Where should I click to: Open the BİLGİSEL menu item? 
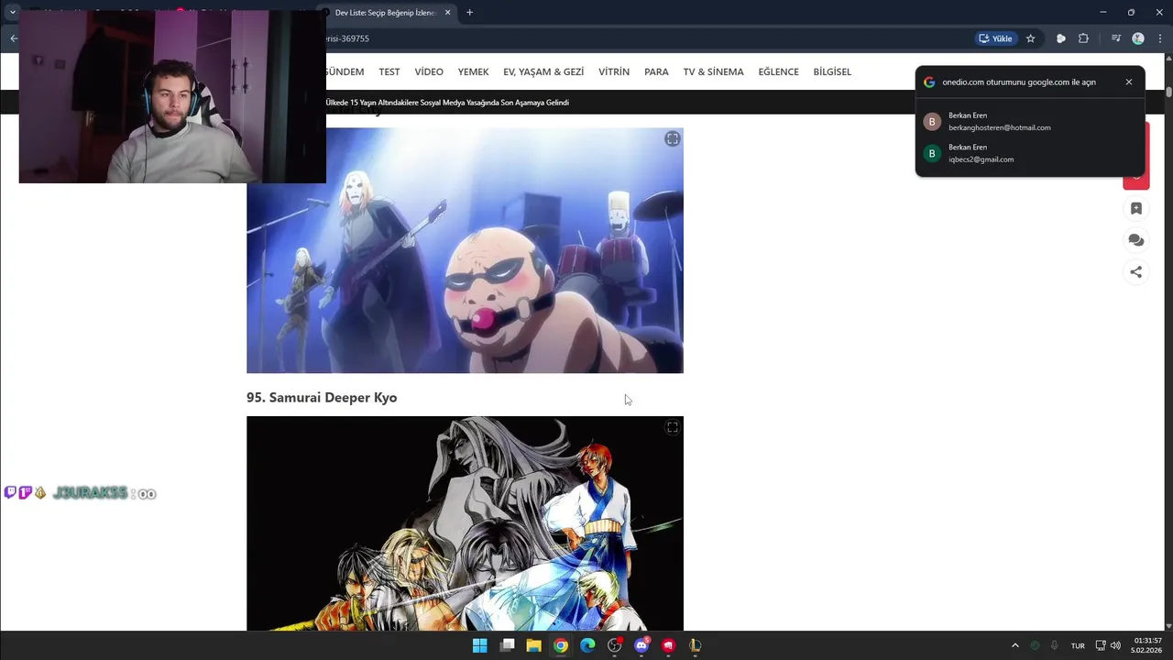click(832, 71)
